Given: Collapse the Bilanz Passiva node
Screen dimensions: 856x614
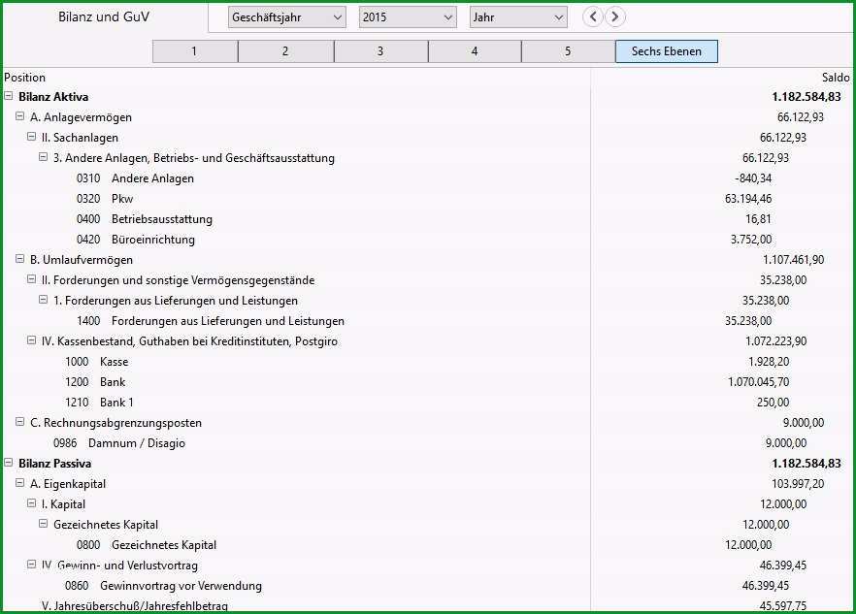Looking at the screenshot, I should (9, 463).
